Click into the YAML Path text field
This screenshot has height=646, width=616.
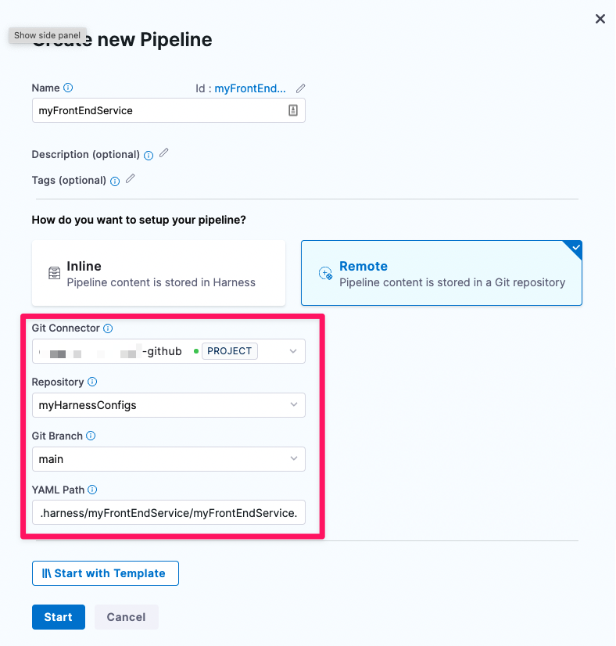168,513
